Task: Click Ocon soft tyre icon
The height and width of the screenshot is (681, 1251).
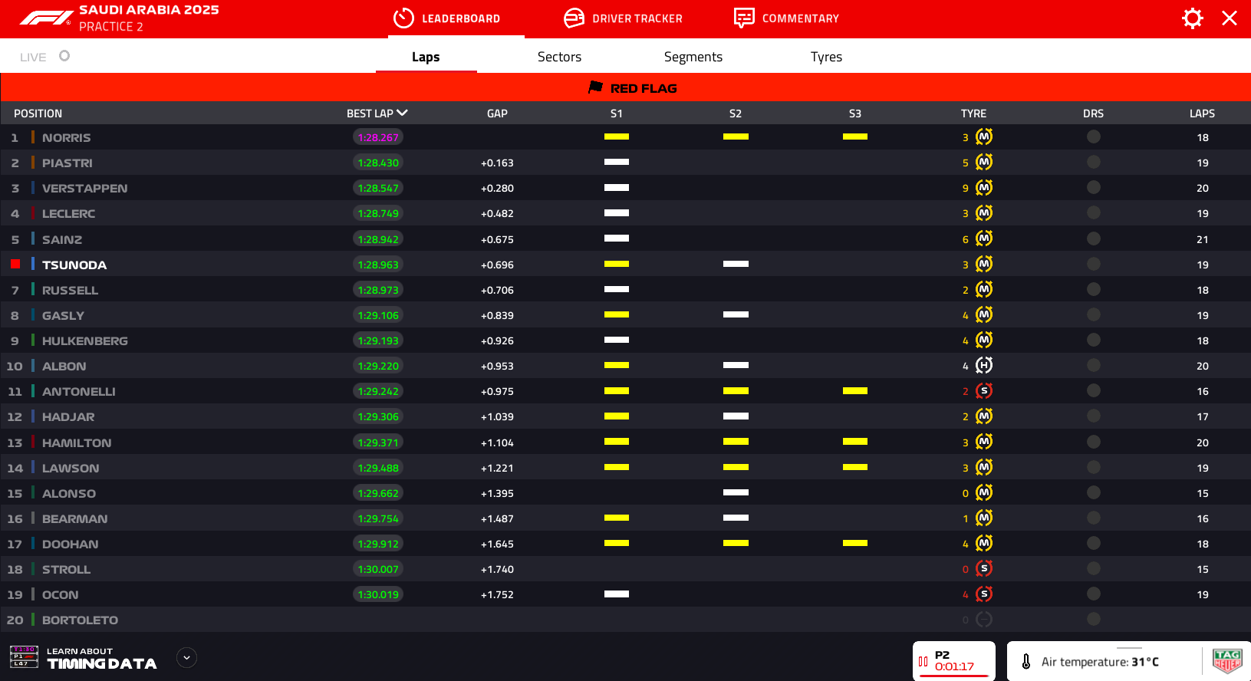Action: point(984,594)
